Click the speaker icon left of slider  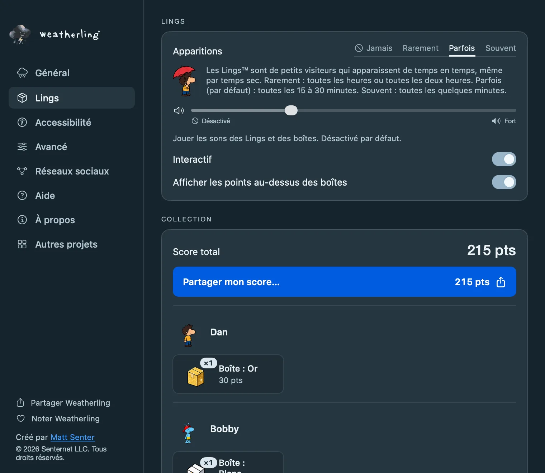179,110
